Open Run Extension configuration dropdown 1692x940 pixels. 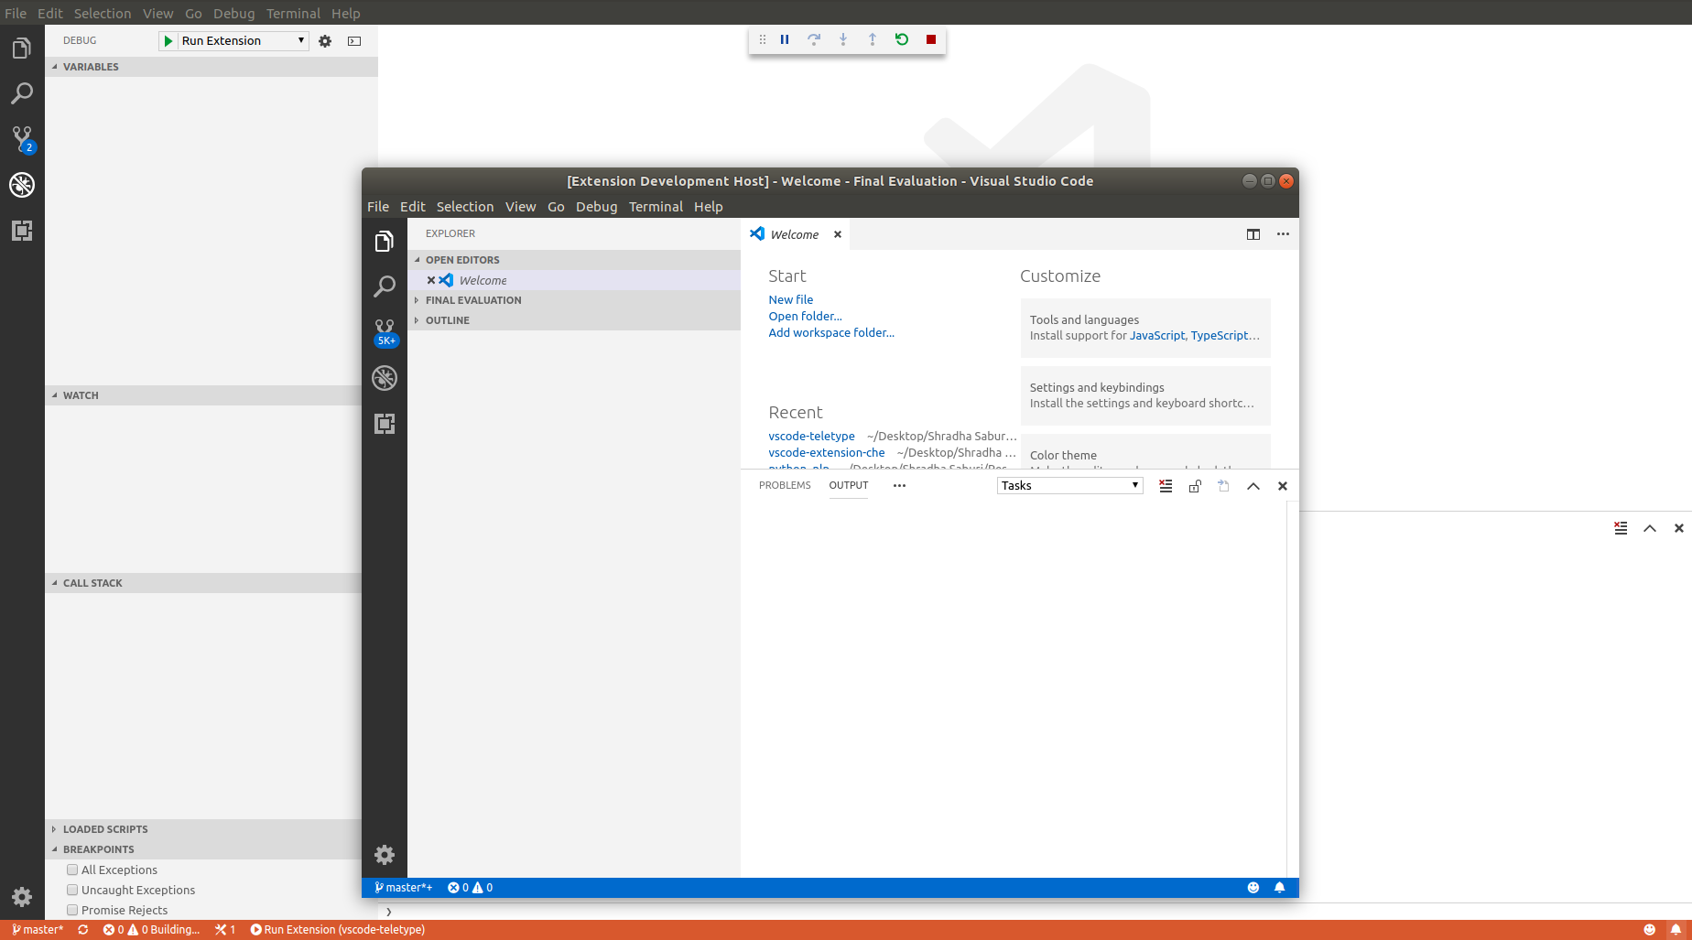(x=243, y=41)
